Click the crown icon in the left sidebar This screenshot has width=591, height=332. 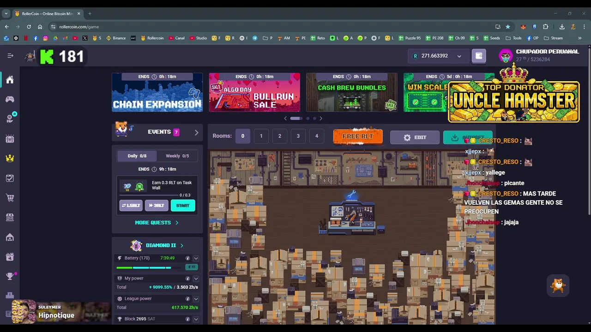coord(10,158)
